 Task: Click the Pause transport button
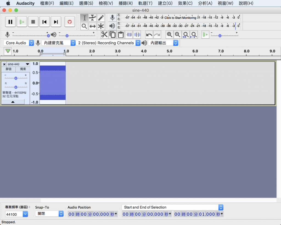tap(10, 22)
